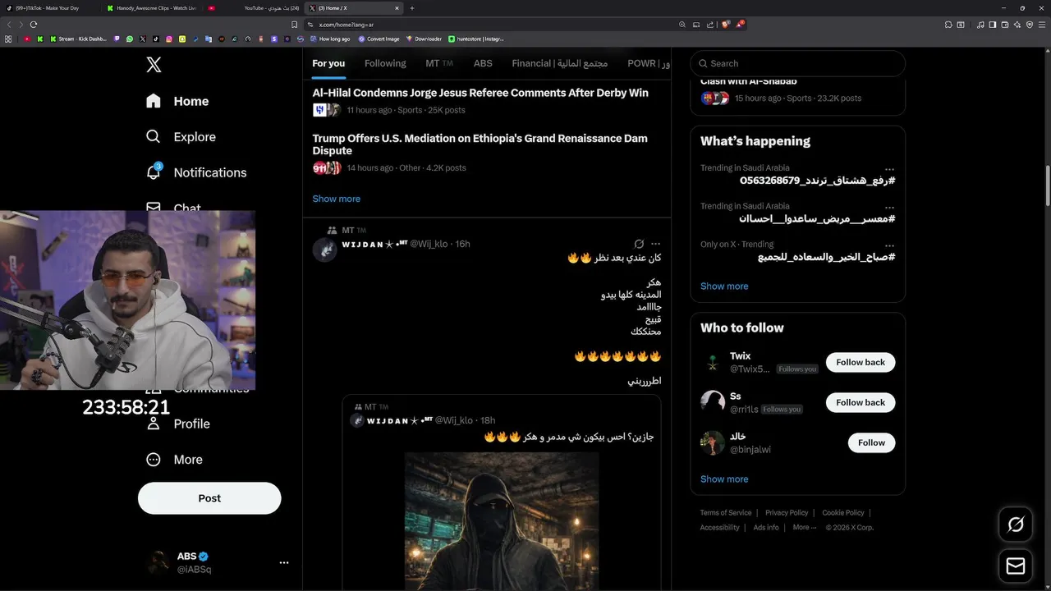This screenshot has width=1051, height=591.
Task: Select the For you tab
Action: coord(328,63)
